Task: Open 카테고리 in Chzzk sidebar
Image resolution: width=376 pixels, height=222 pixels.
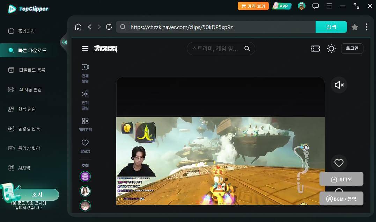Action: pyautogui.click(x=85, y=124)
